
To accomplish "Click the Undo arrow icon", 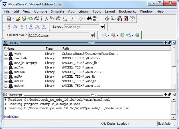I will pos(65,19).
